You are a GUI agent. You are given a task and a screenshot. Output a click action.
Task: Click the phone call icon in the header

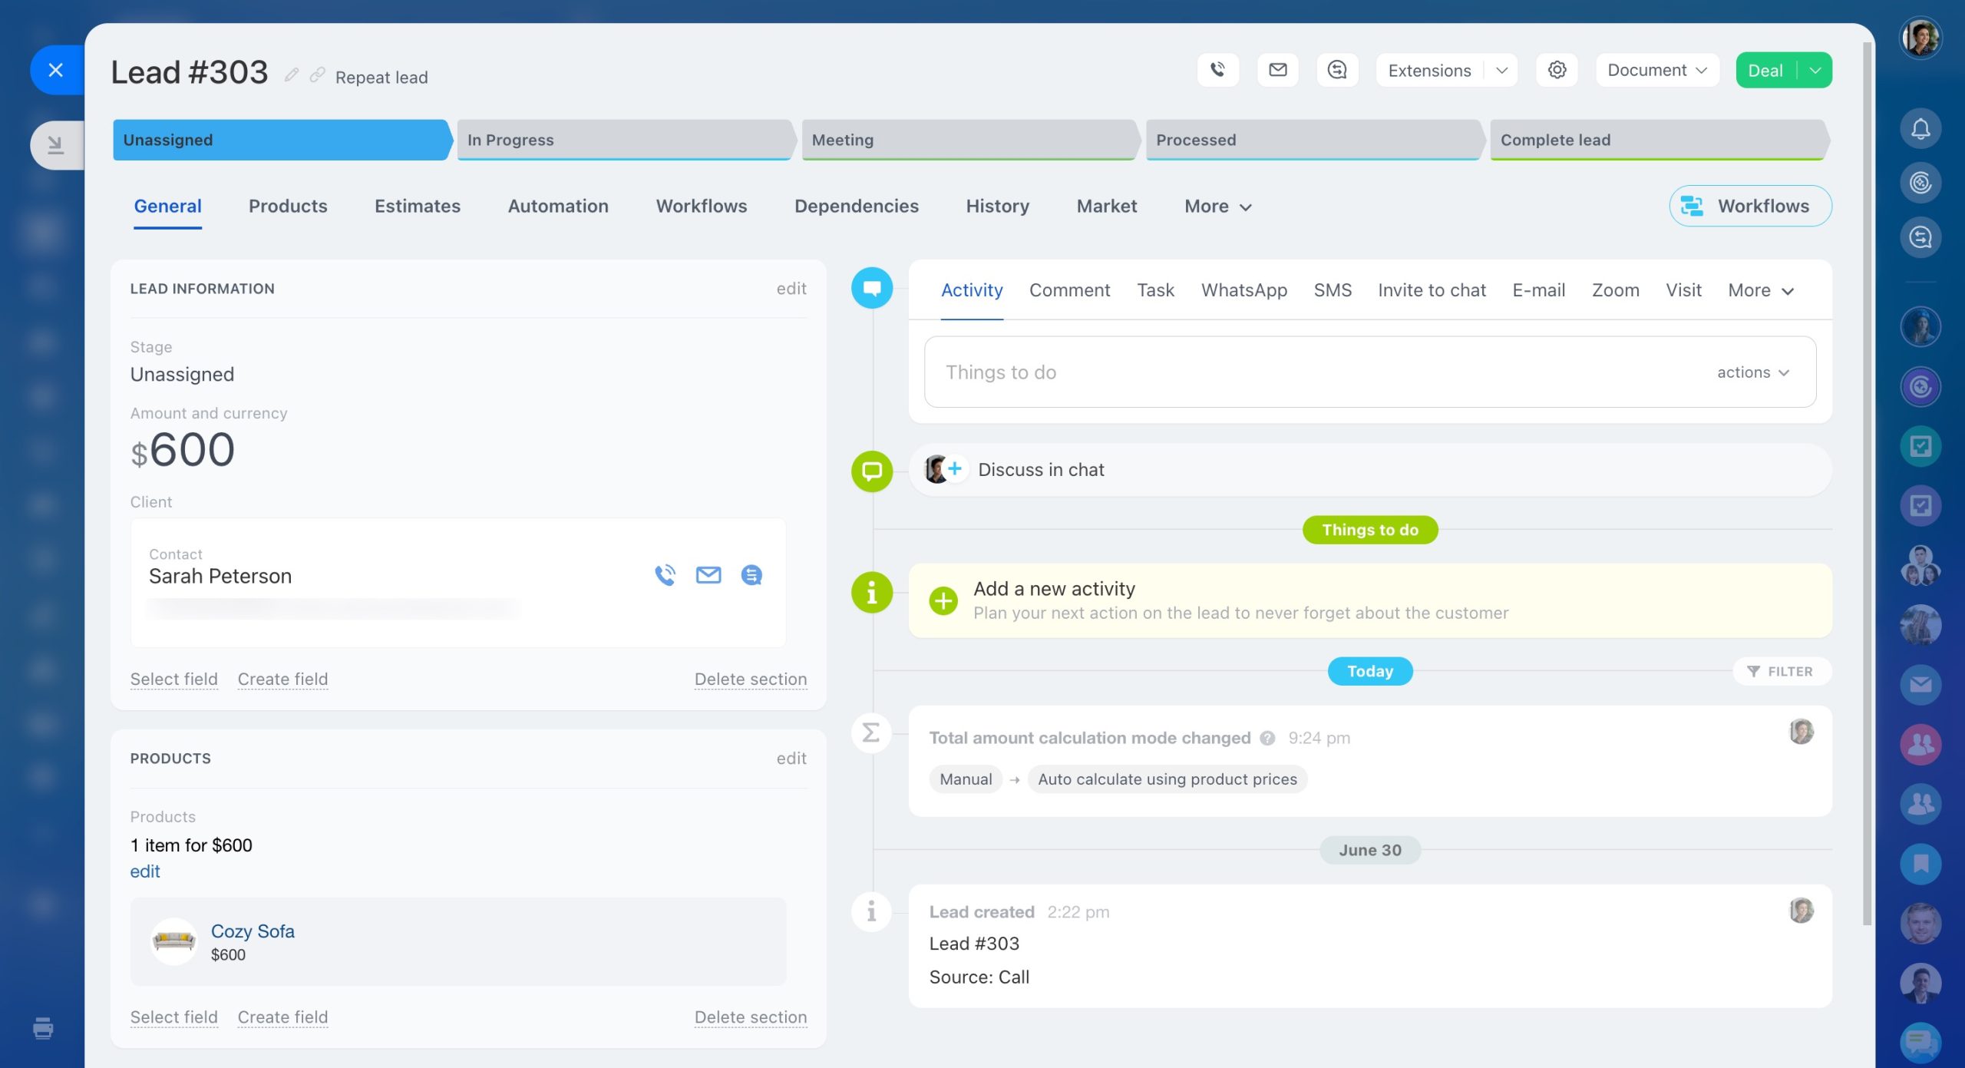point(1217,70)
